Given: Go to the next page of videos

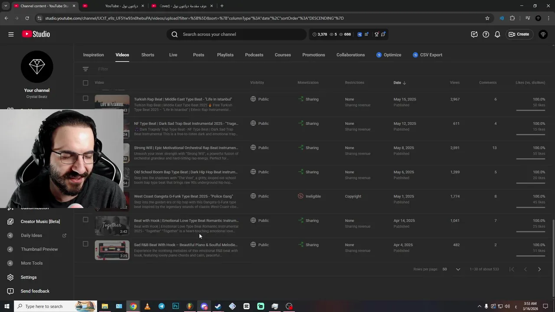Looking at the screenshot, I should (539, 269).
